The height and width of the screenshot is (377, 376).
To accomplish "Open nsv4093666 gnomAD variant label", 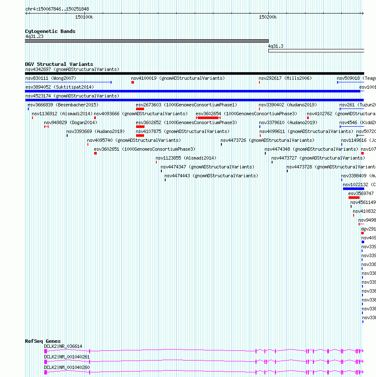I will 141,114.
